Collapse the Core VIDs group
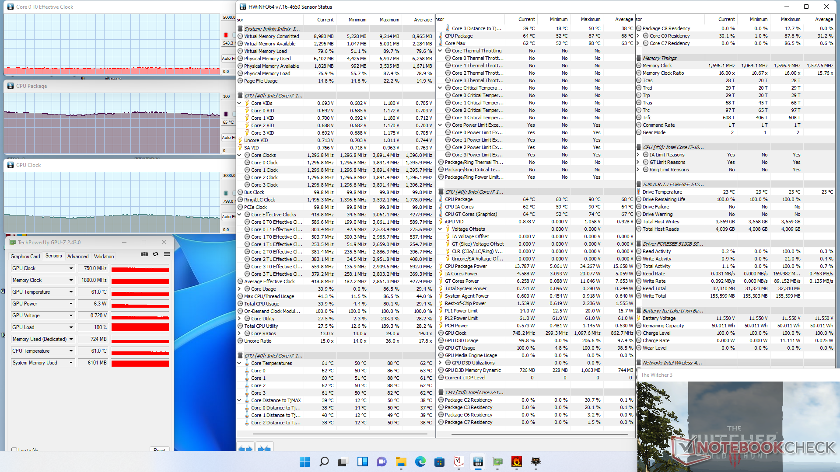 coord(239,103)
